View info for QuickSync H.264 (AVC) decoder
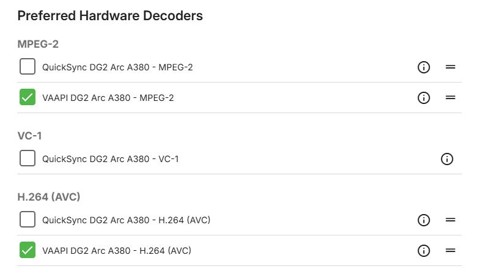 coord(423,220)
